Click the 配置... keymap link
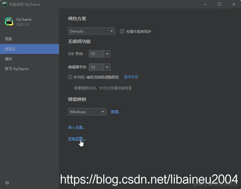Viewport: 241px width, 189px height. [x=116, y=112]
